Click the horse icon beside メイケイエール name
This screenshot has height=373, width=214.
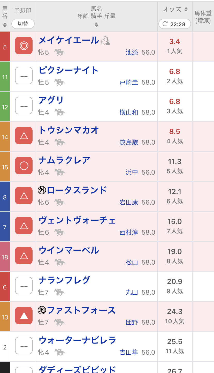tap(105, 40)
